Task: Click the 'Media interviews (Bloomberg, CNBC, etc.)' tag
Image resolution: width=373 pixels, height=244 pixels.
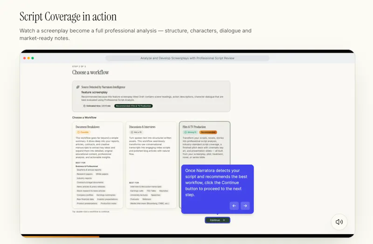Action: pyautogui.click(x=150, y=203)
